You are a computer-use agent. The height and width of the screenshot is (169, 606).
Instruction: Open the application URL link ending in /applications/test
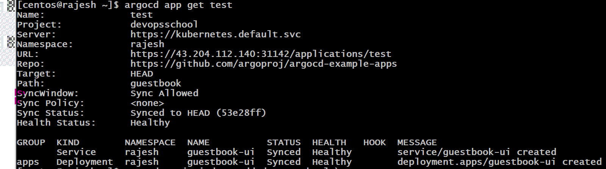(x=261, y=54)
